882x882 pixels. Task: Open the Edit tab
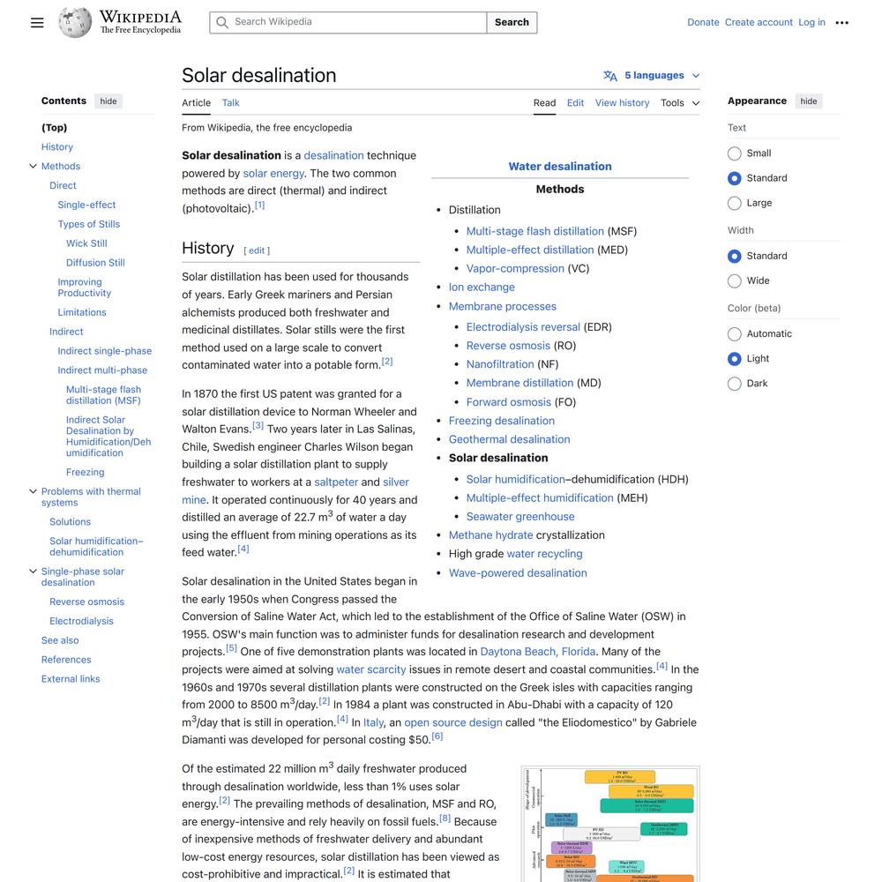pyautogui.click(x=575, y=103)
